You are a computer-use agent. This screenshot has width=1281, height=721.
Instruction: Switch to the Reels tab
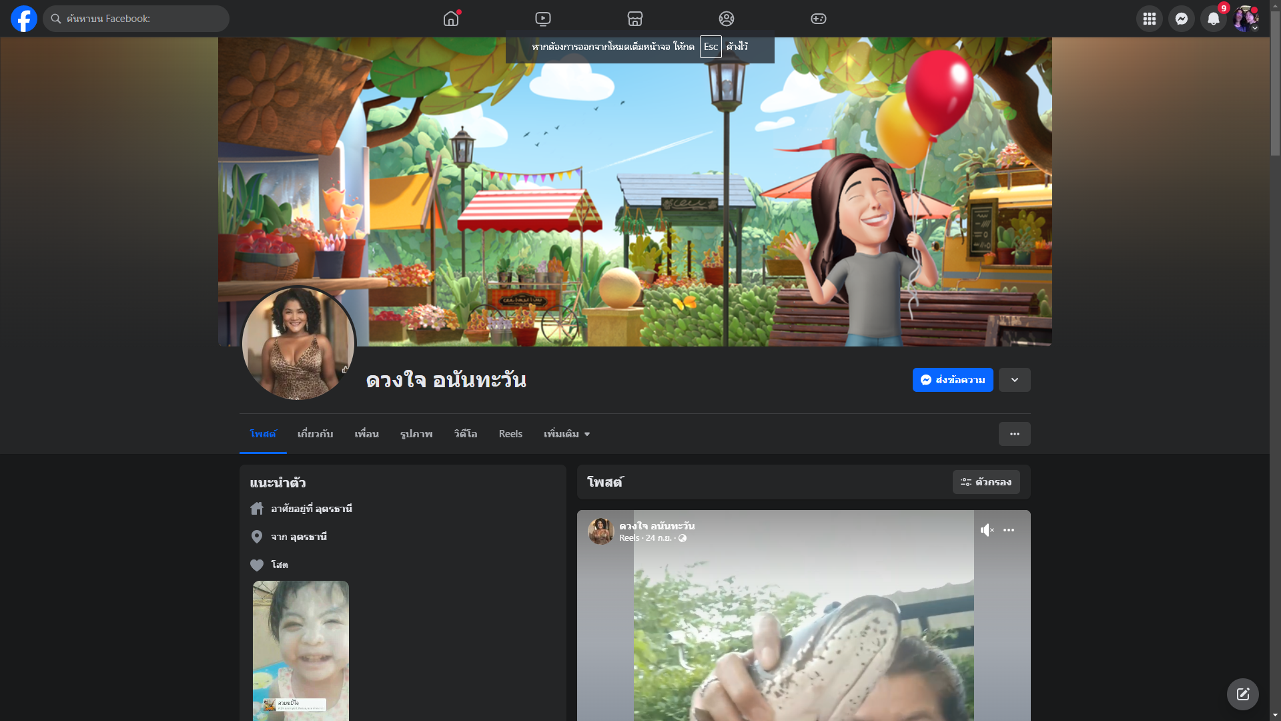coord(510,434)
